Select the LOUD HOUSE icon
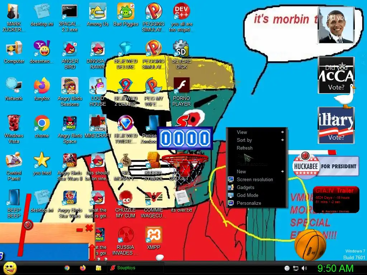The height and width of the screenshot is (275, 367). point(97,92)
